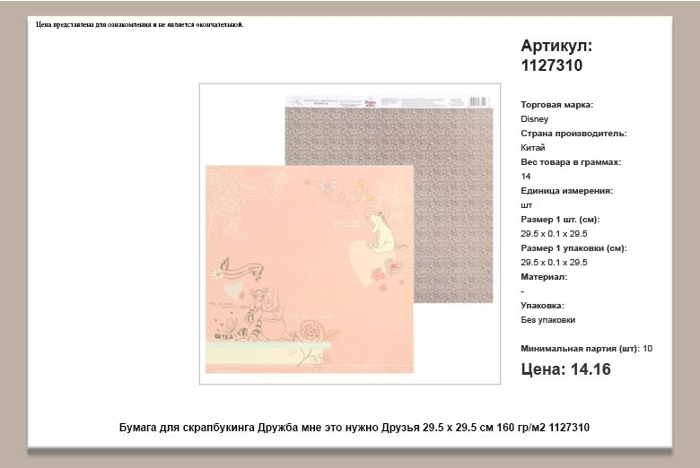Viewport: 700px width, 468px height.
Task: Click the 'Вес товара в граммах:' label
Action: pyautogui.click(x=571, y=162)
